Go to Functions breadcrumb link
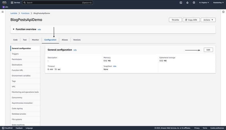Screen dimensions: 226x130 (25, 13)
